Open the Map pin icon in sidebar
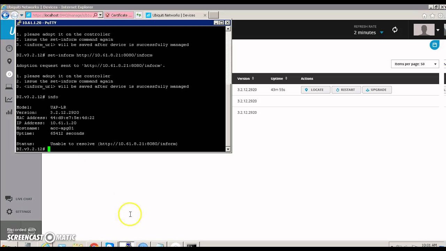The width and height of the screenshot is (446, 251). click(x=9, y=61)
